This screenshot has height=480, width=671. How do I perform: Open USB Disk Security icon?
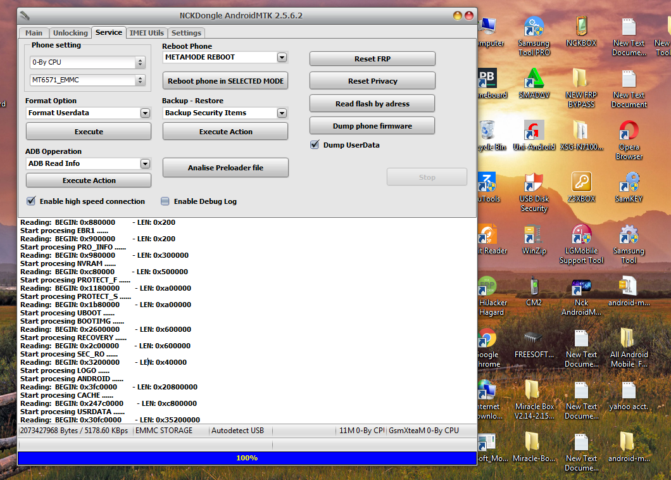[534, 193]
